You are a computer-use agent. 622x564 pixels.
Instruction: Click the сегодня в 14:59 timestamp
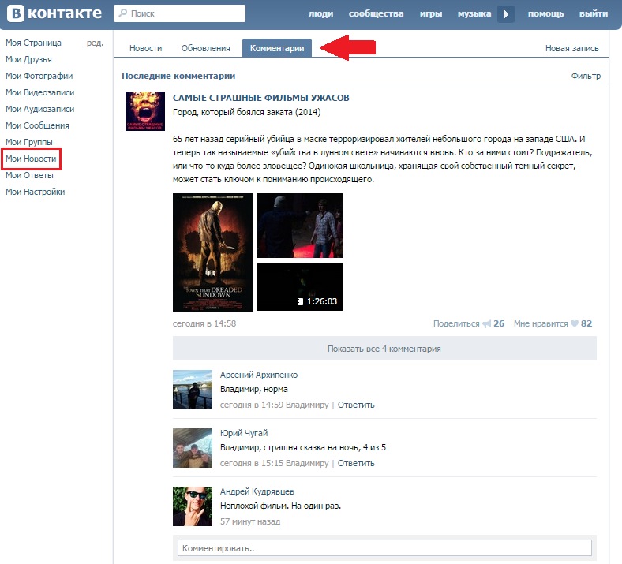[252, 405]
